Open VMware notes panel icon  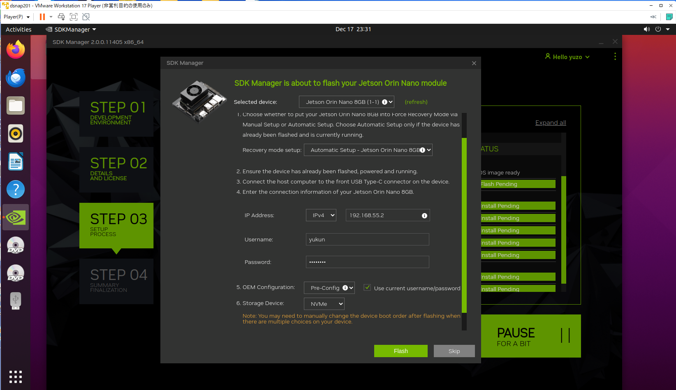click(x=669, y=17)
